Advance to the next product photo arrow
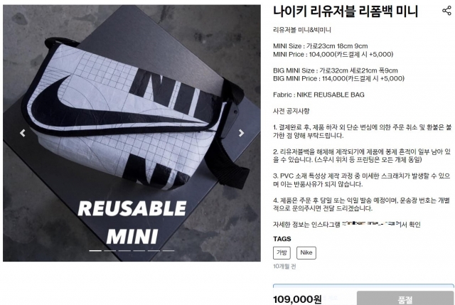Image resolution: width=455 pixels, height=305 pixels. (x=241, y=133)
